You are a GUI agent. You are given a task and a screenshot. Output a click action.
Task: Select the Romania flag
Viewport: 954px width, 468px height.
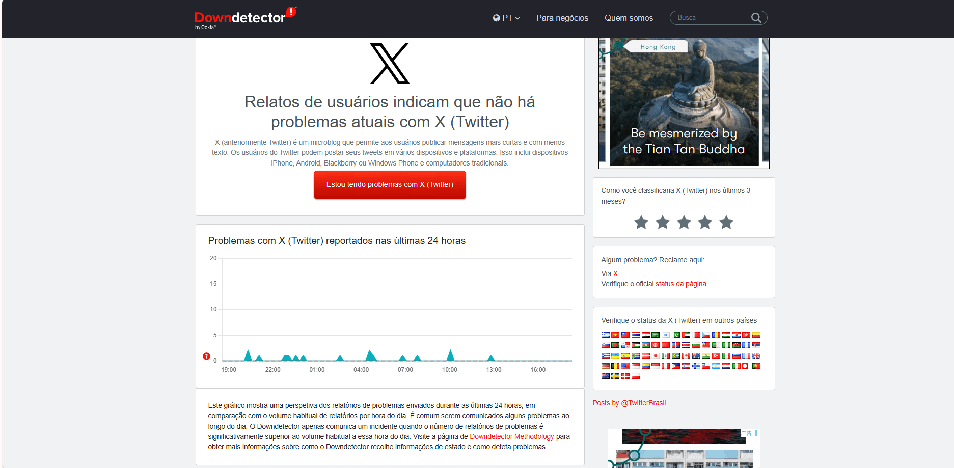(x=716, y=335)
